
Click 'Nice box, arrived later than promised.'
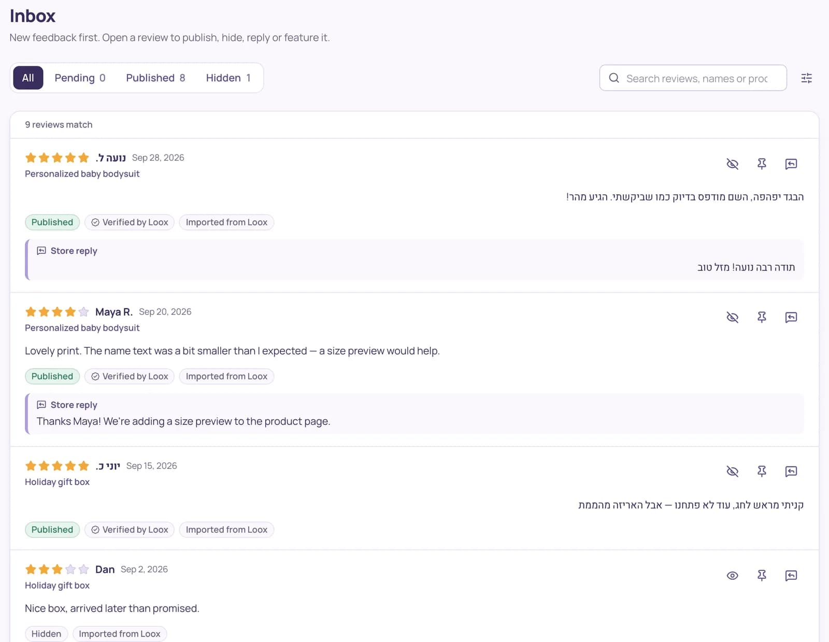click(112, 608)
